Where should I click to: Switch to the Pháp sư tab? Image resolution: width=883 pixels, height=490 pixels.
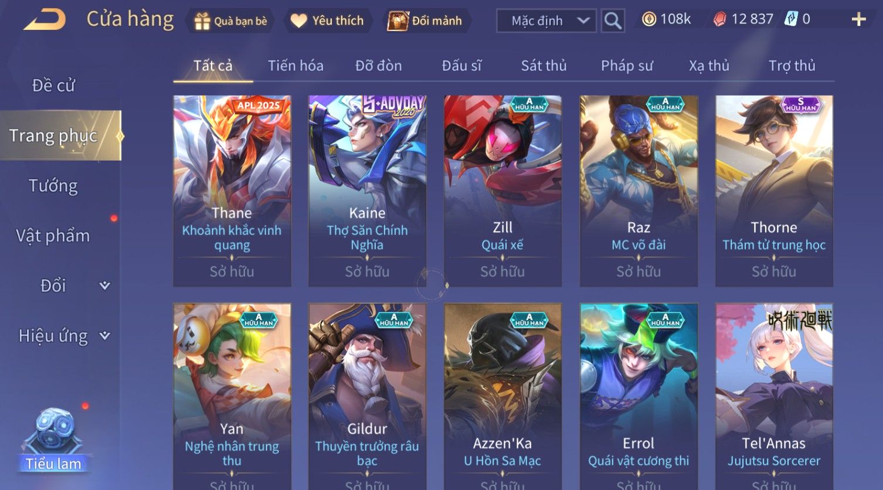(x=626, y=66)
